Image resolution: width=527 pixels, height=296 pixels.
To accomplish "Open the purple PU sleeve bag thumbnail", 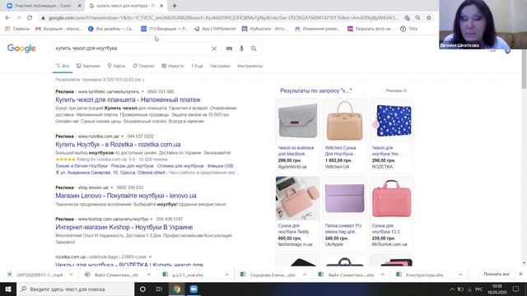I will pos(344,198).
